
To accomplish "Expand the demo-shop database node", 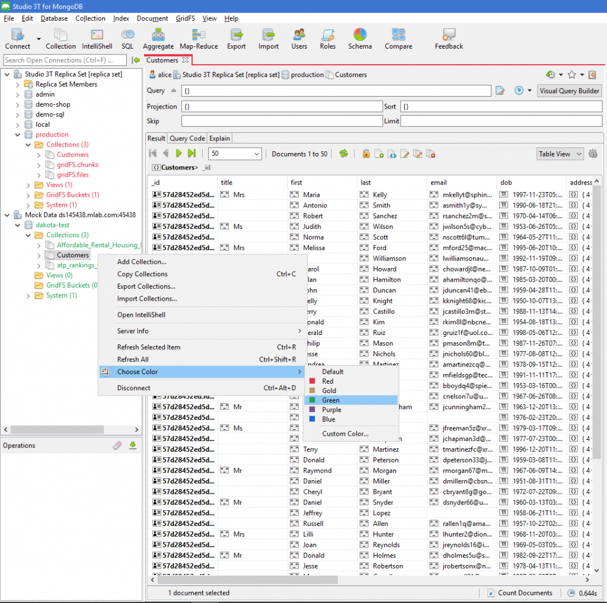I will (17, 104).
